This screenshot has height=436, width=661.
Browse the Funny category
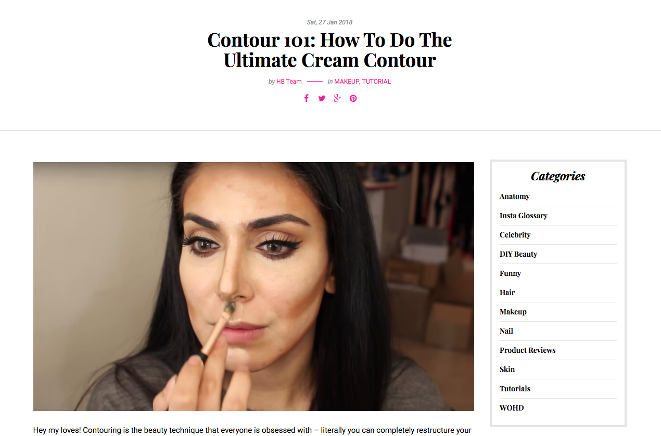(x=510, y=273)
